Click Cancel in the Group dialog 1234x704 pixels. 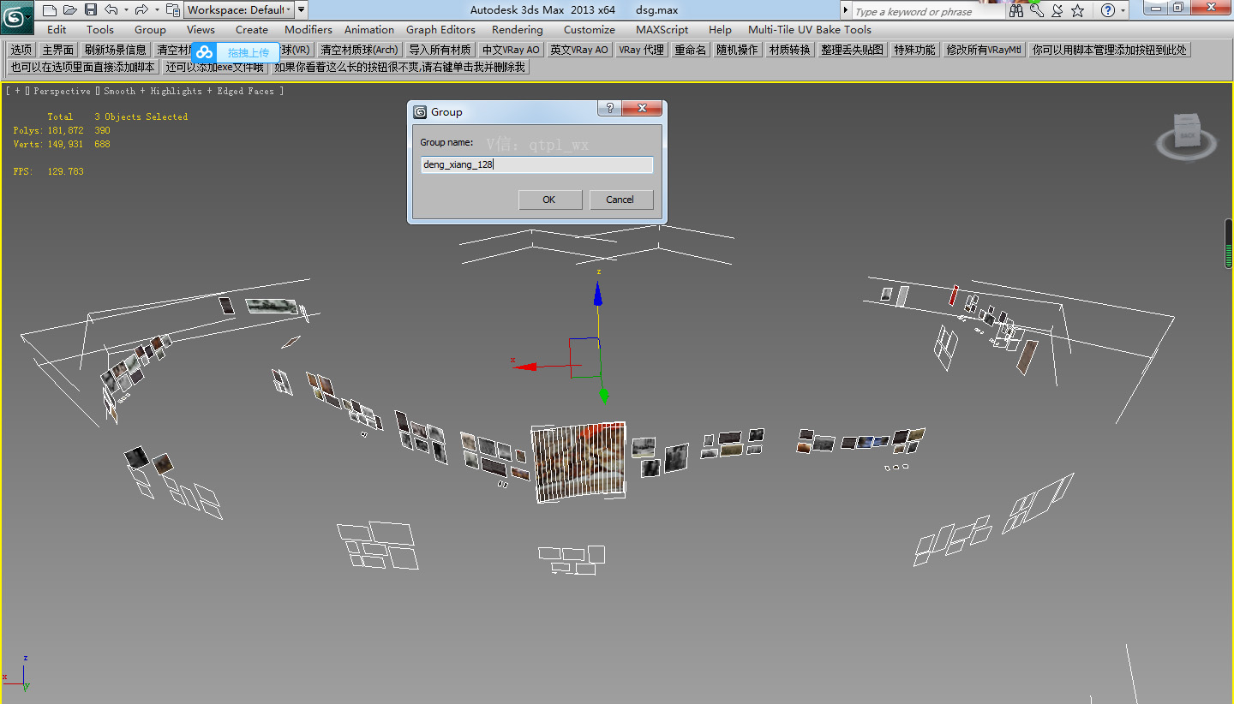pos(620,200)
